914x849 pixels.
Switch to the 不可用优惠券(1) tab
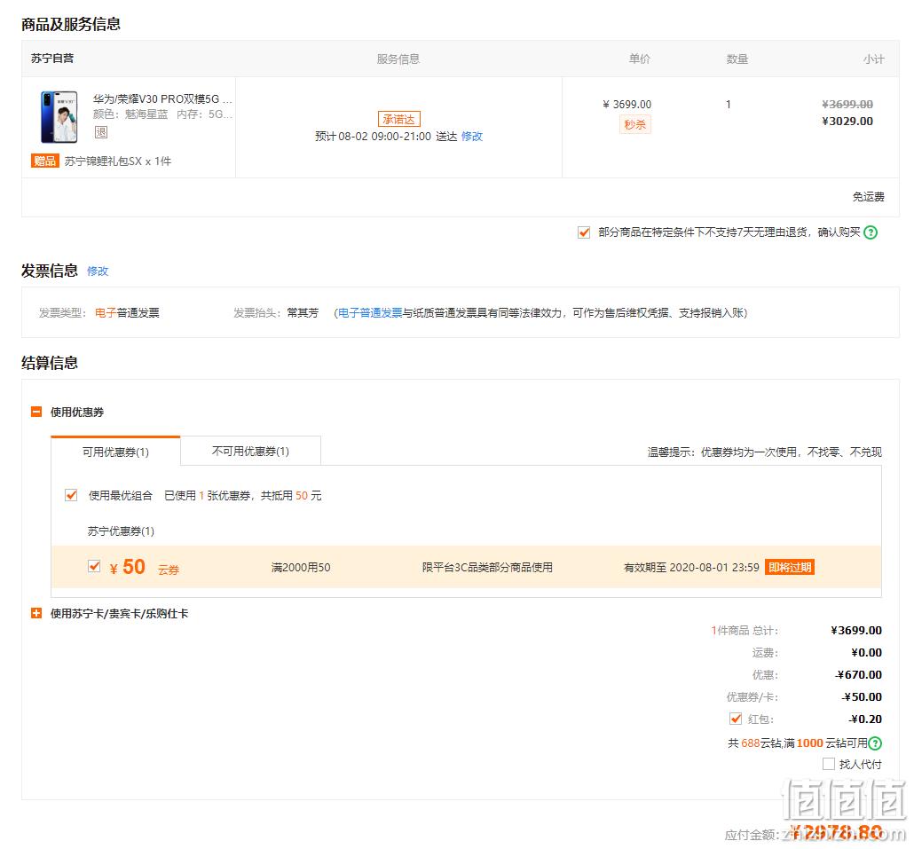pos(250,451)
